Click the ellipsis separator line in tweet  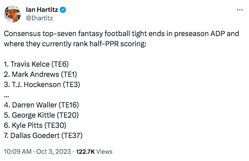point(6,96)
